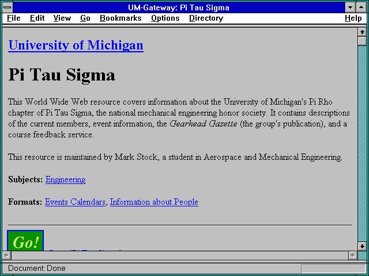
Task: Open the Events Calendars link
Action: pos(75,202)
